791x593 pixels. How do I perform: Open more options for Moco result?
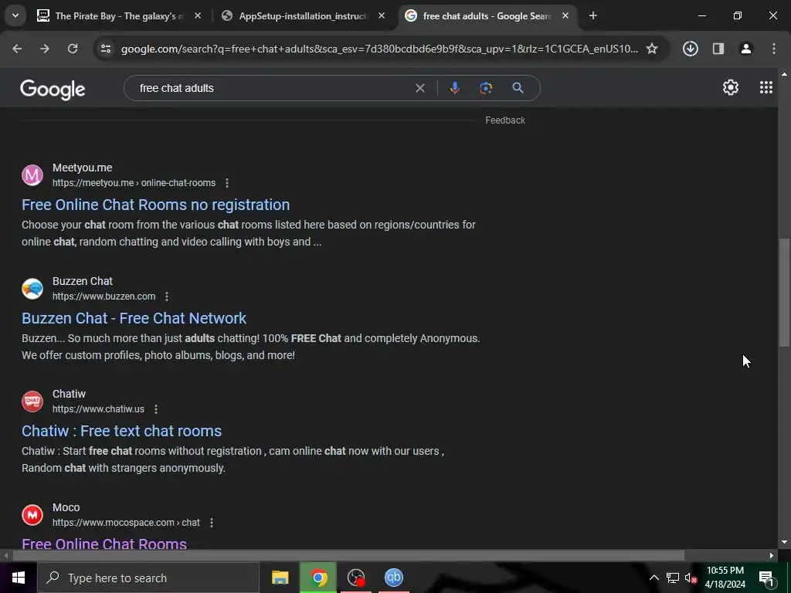point(212,523)
